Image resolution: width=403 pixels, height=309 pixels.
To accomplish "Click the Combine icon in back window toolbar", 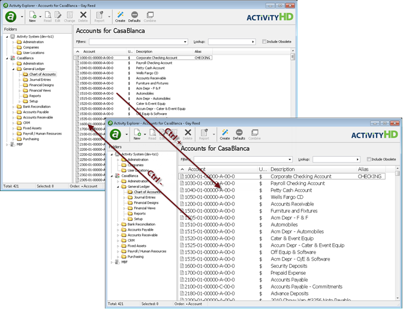I will coord(150,16).
